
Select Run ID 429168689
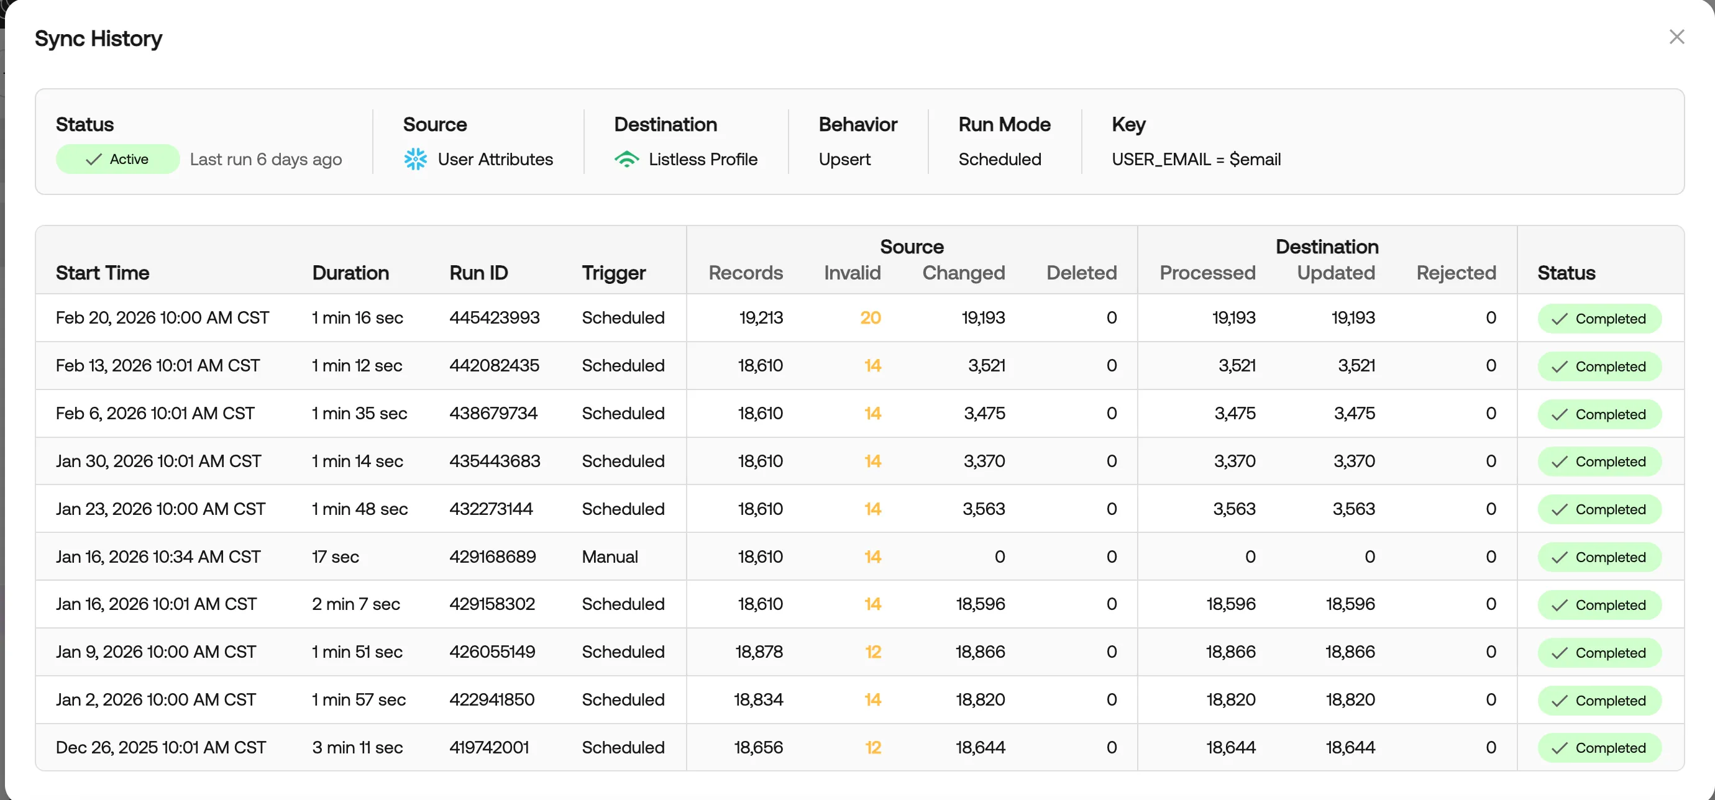point(493,557)
